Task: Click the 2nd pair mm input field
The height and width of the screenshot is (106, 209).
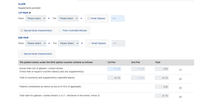Action: coord(118,43)
